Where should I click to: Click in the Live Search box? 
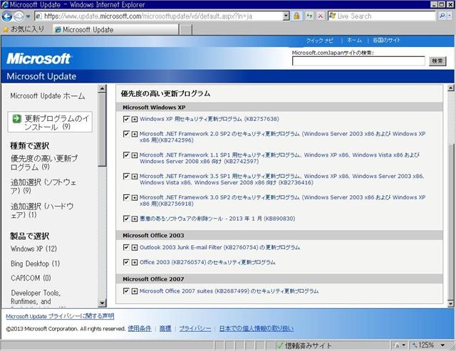pyautogui.click(x=382, y=16)
